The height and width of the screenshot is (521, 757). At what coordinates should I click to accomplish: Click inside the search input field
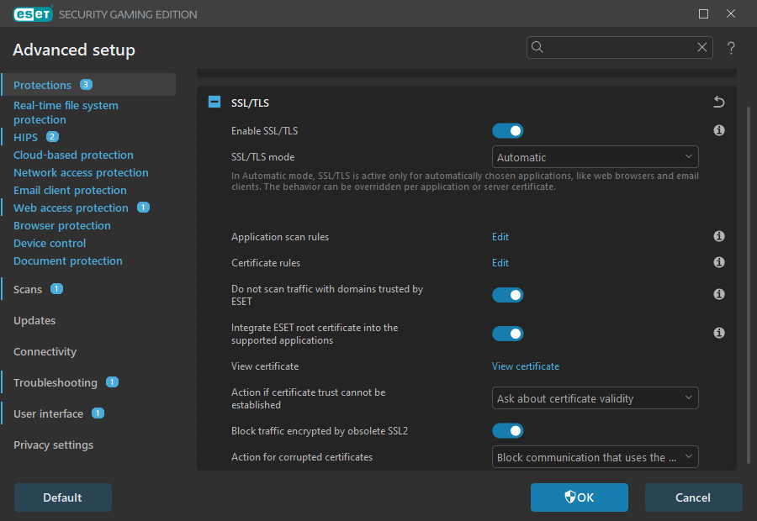(619, 47)
